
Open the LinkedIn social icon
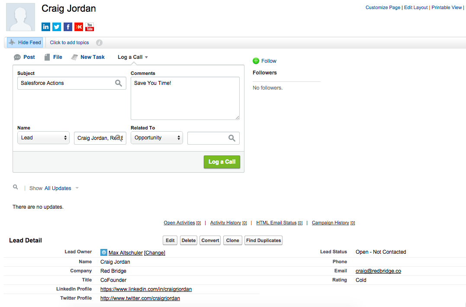(45, 27)
